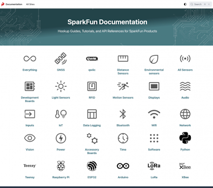
Task: Click the qwiic text link
Action: point(92,70)
